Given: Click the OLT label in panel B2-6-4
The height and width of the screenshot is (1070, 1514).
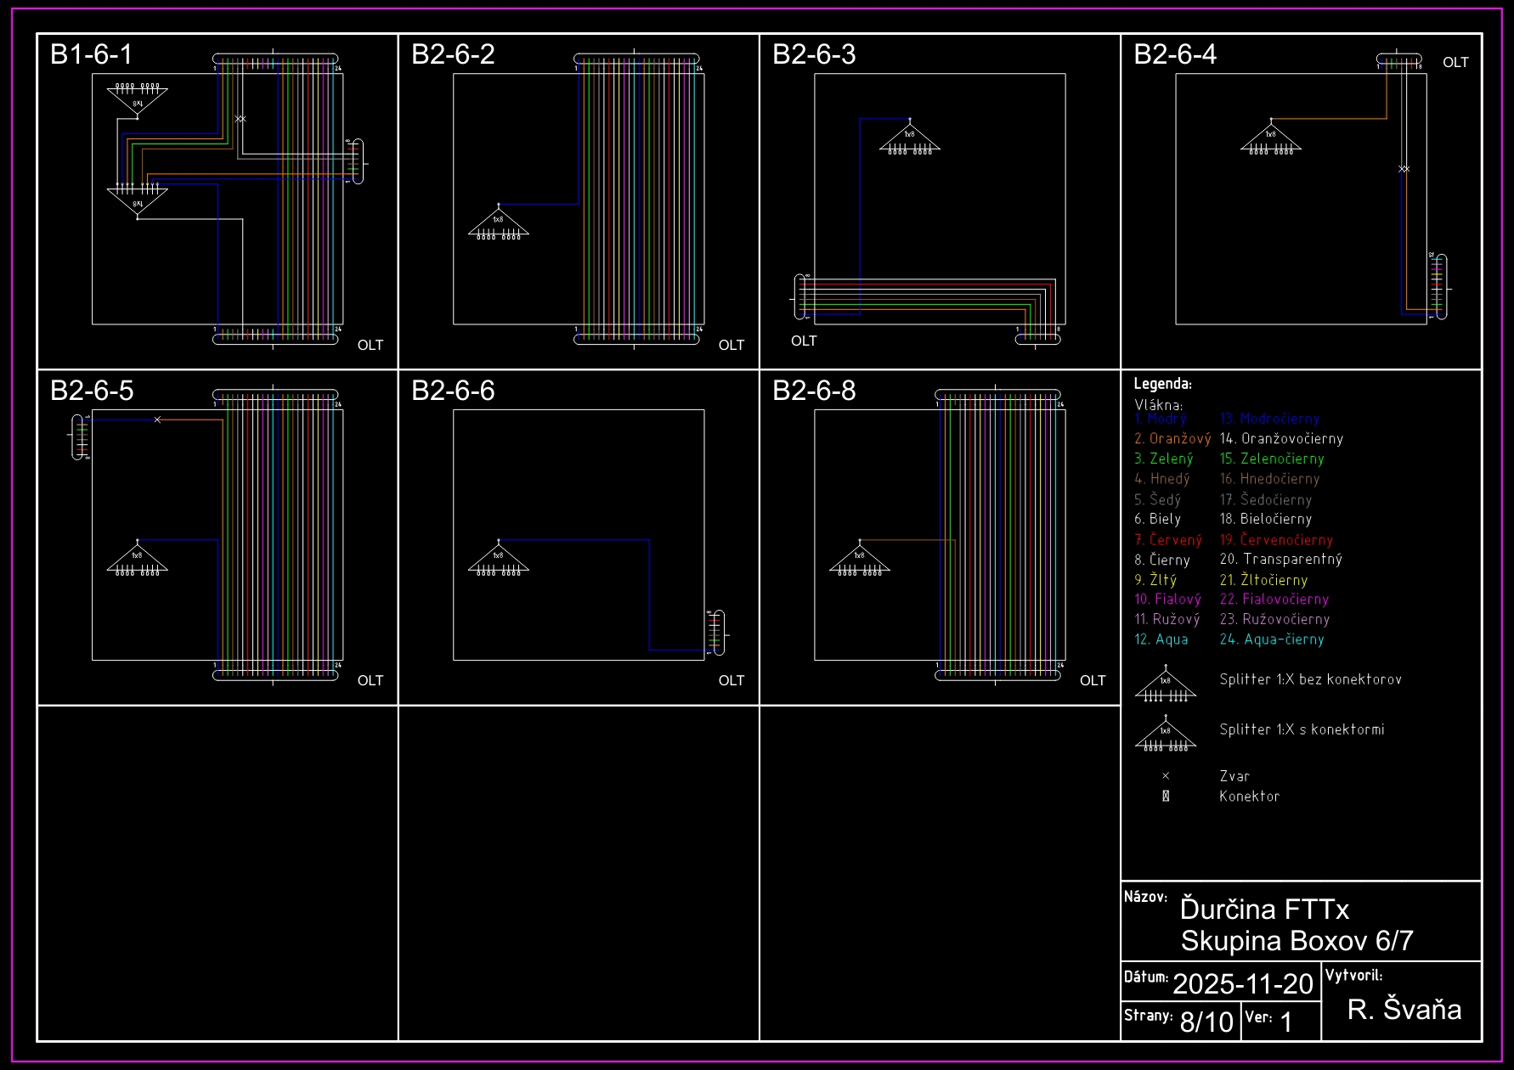Looking at the screenshot, I should tap(1455, 63).
